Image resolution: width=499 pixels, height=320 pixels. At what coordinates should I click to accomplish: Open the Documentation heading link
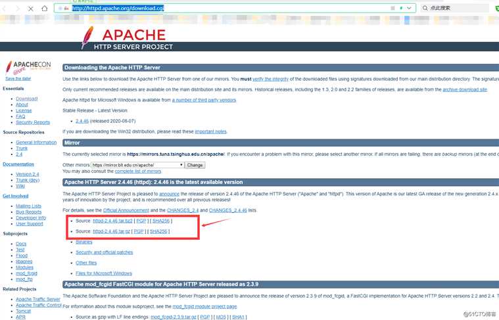tap(18, 164)
